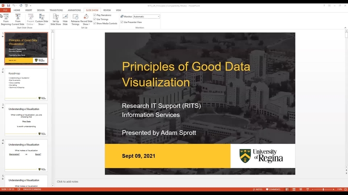Open the FILE menu
348x195 pixels.
click(5, 10)
